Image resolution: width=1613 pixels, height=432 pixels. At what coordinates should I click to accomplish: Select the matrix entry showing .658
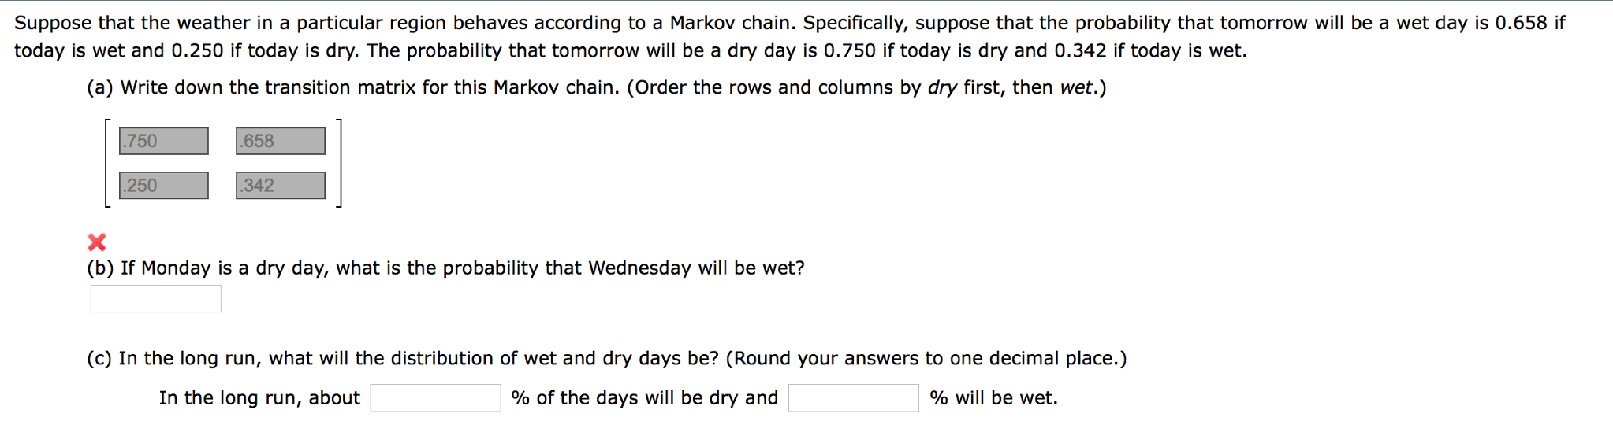280,141
